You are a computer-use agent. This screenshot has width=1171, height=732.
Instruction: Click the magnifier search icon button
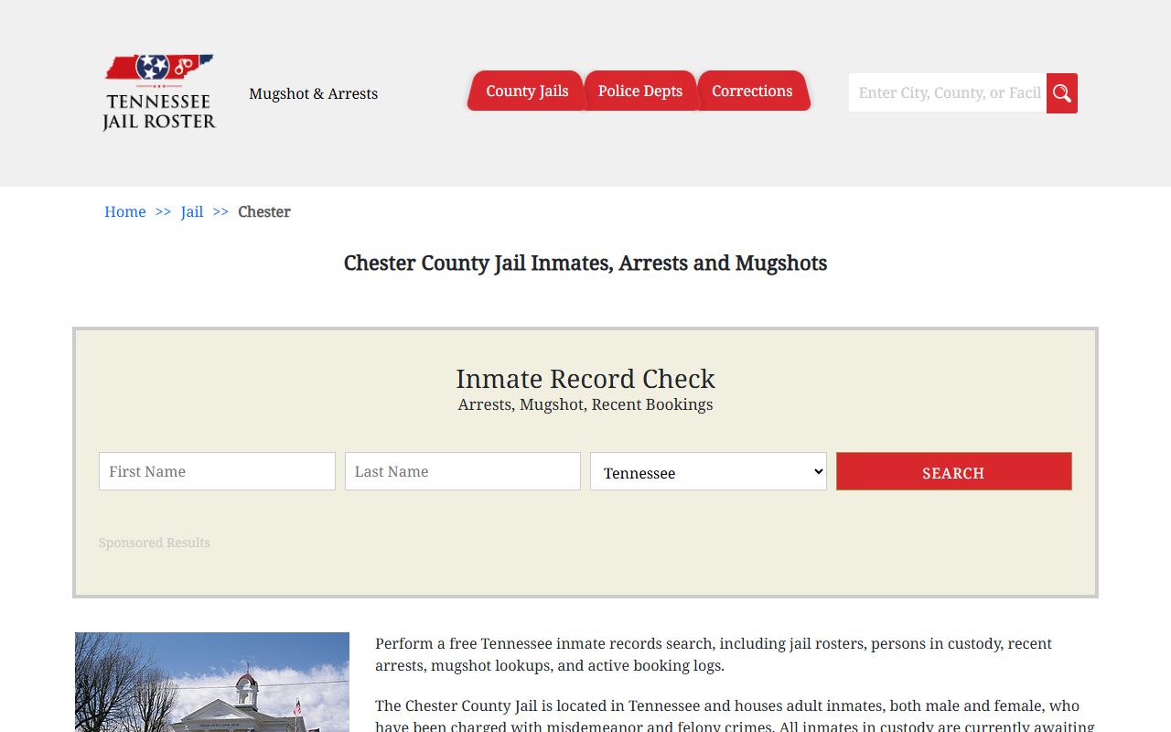pyautogui.click(x=1062, y=93)
